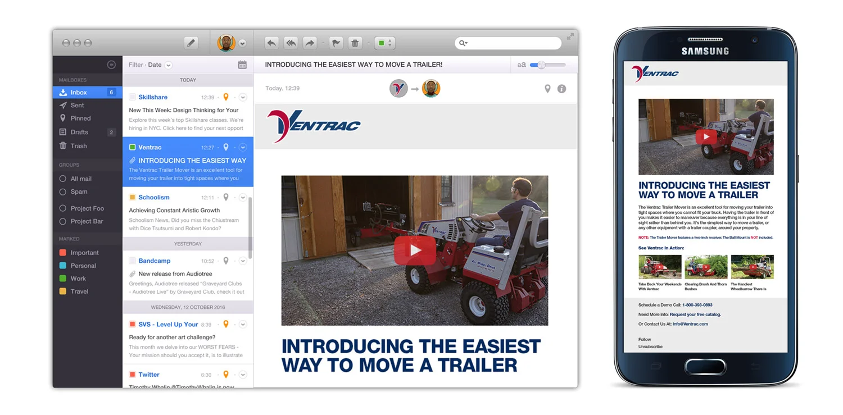Click the pin icon on the Bandcamp email
The height and width of the screenshot is (415, 843).
click(226, 261)
